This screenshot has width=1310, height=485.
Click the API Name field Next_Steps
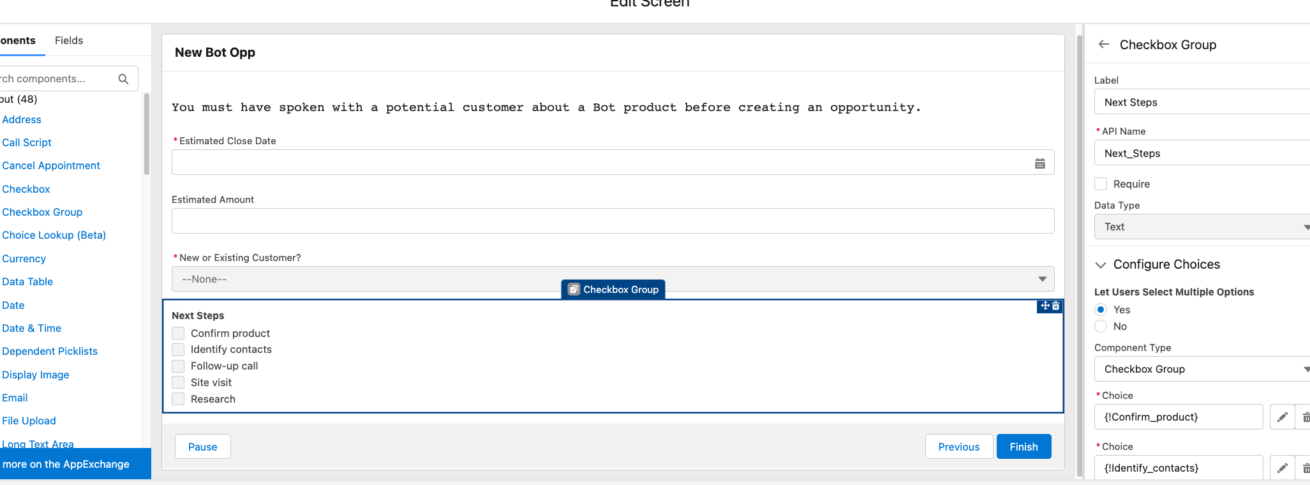coord(1202,153)
